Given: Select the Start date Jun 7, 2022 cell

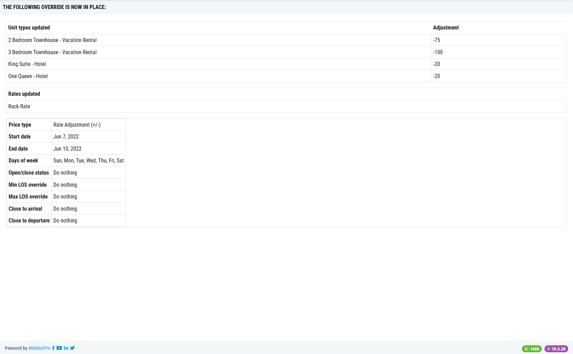Looking at the screenshot, I should tap(66, 136).
